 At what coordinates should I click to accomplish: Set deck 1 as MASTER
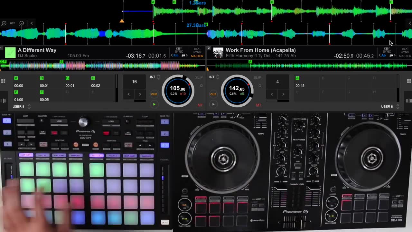pos(197,56)
